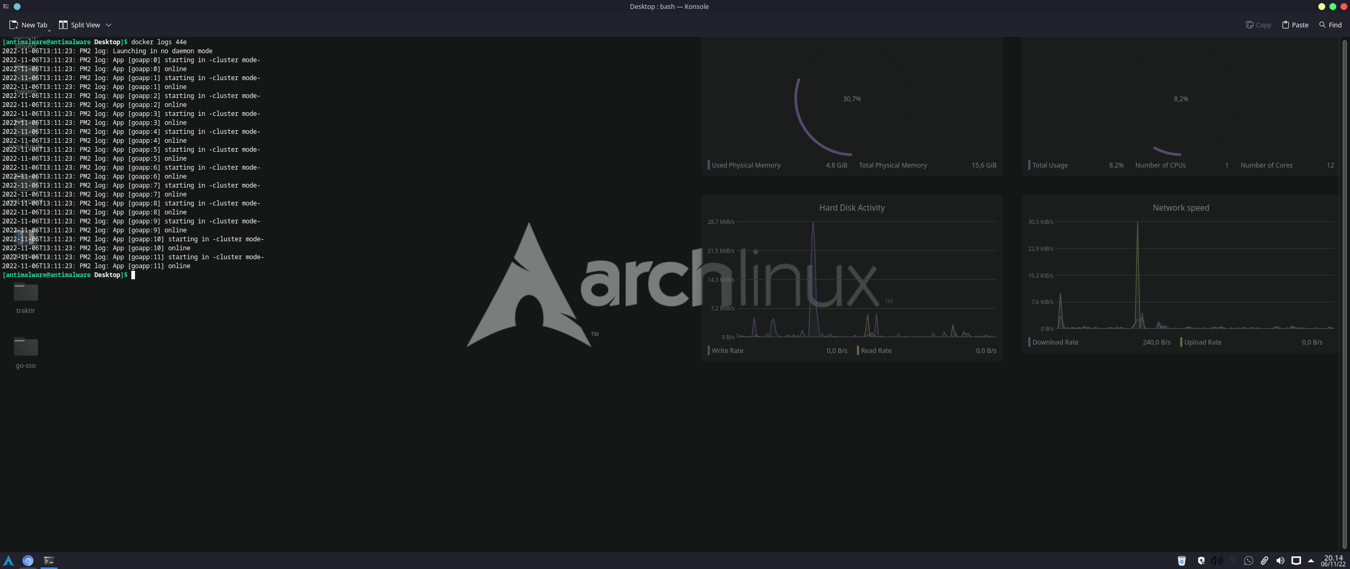Viewport: 1350px width, 569px height.
Task: Switch to Chromium browser in taskbar
Action: click(28, 561)
